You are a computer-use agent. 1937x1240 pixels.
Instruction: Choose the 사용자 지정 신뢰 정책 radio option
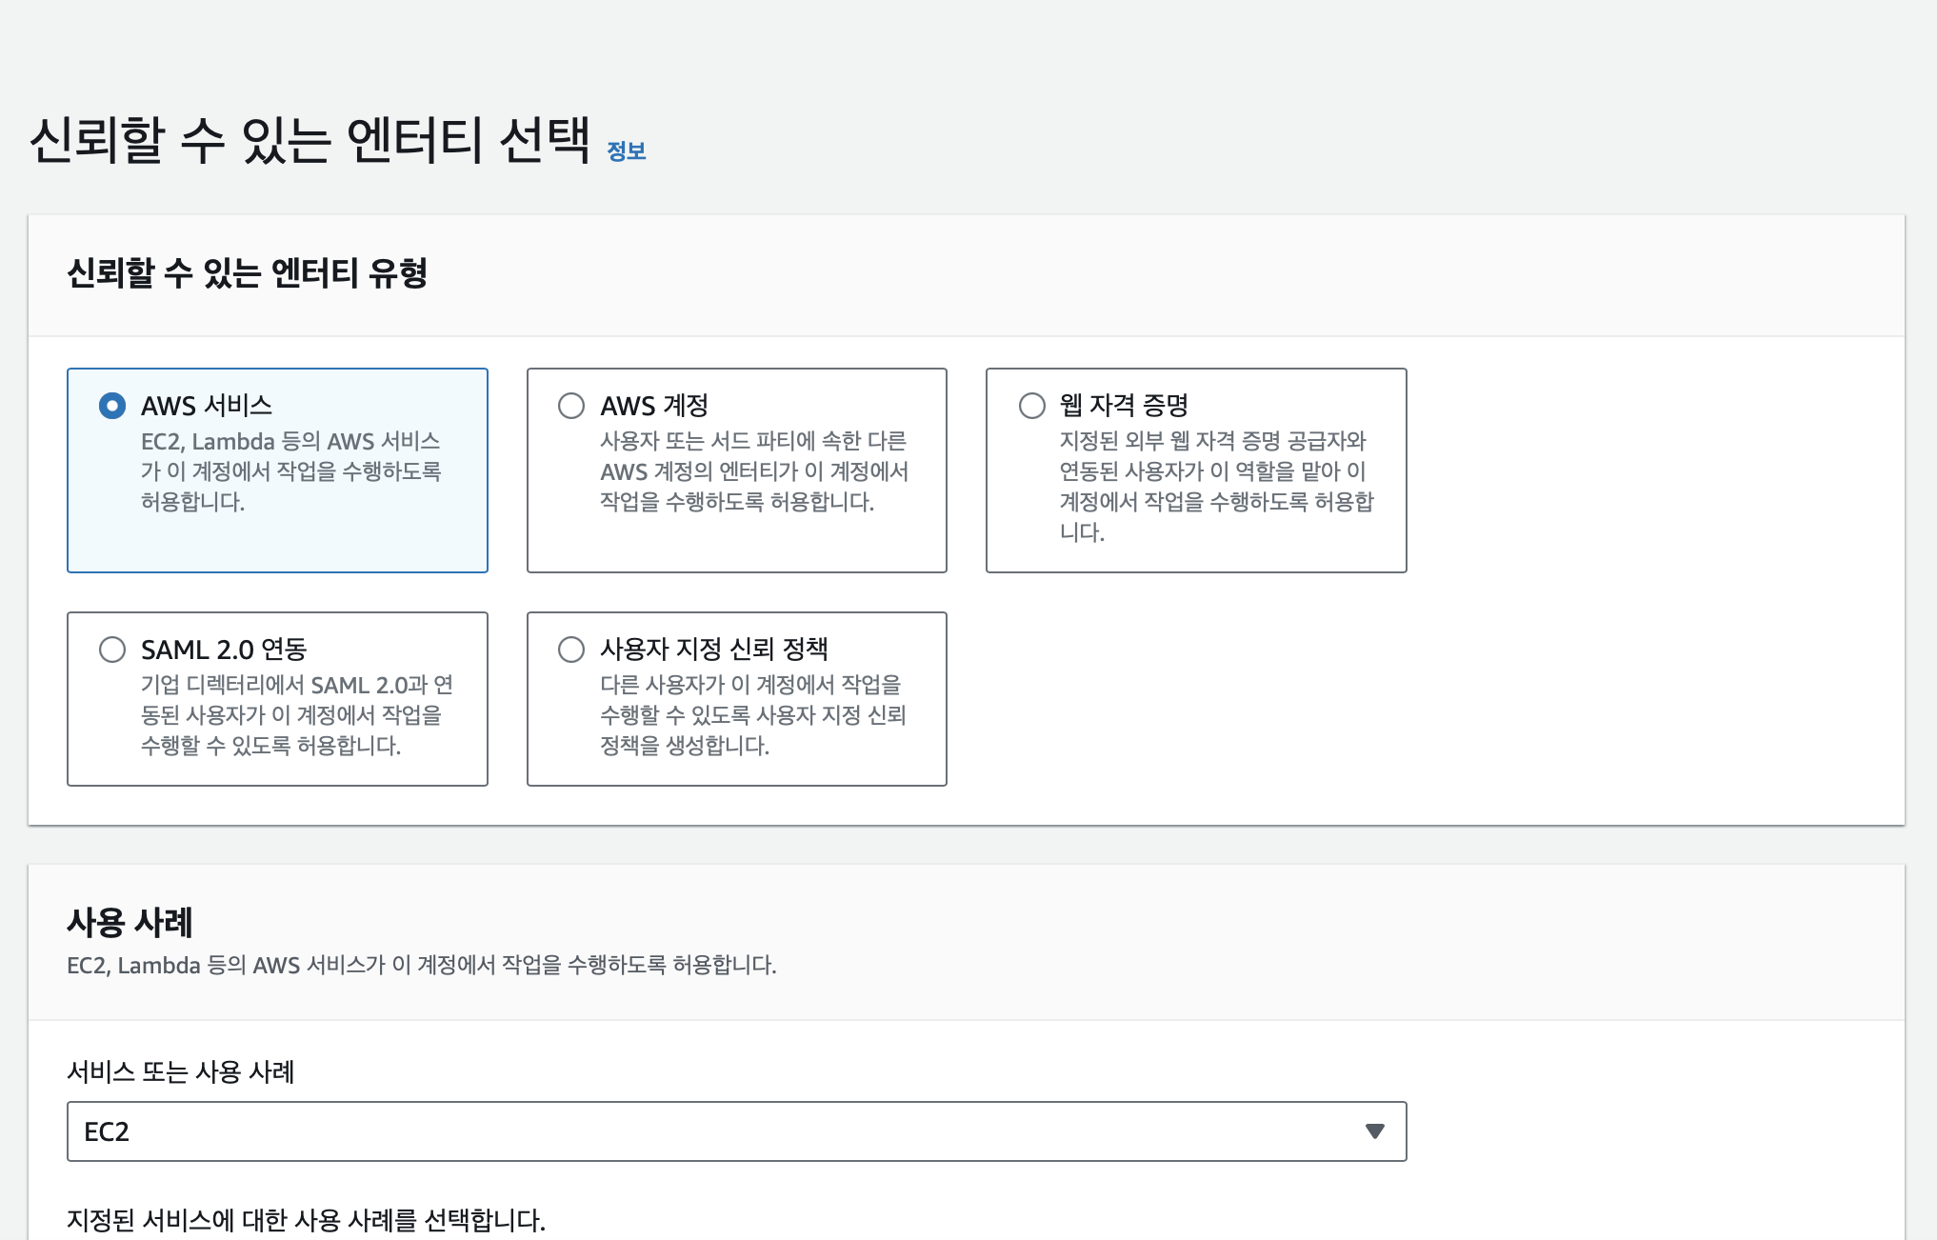(x=571, y=650)
